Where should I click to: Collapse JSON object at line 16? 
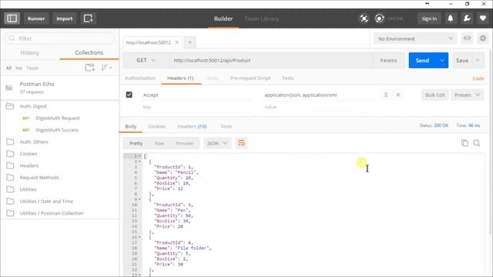[139, 237]
